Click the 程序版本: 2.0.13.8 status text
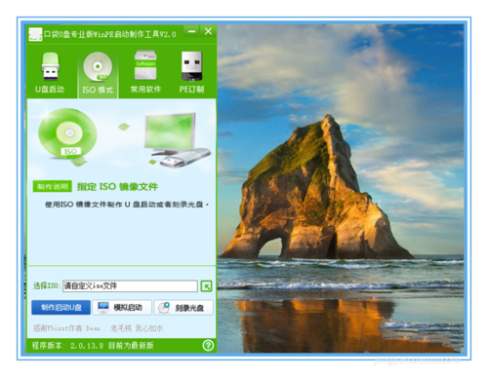The width and height of the screenshot is (488, 377). (x=67, y=346)
